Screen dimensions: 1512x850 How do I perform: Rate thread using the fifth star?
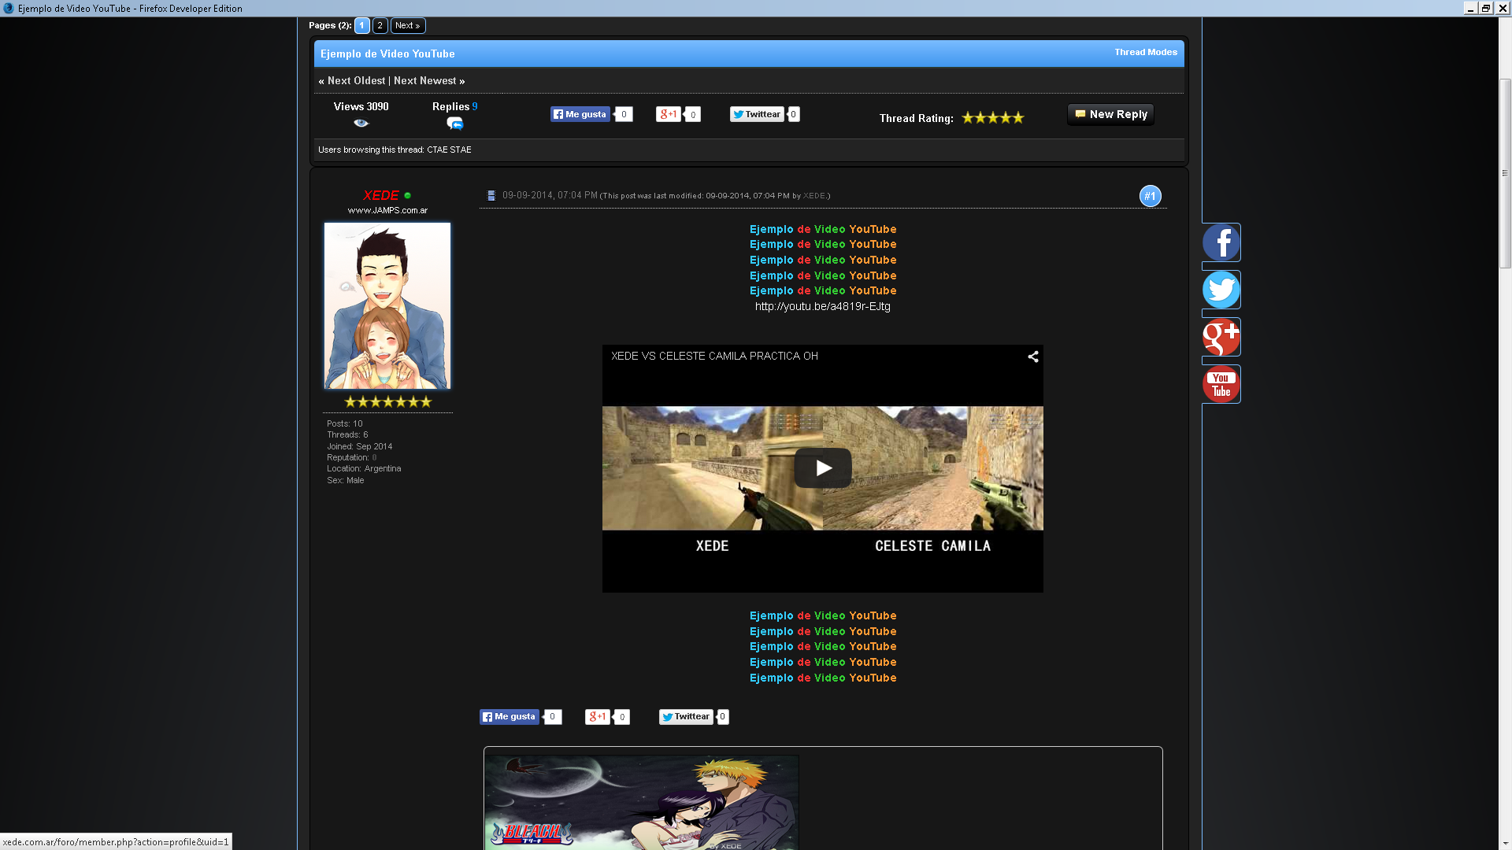coord(1018,118)
